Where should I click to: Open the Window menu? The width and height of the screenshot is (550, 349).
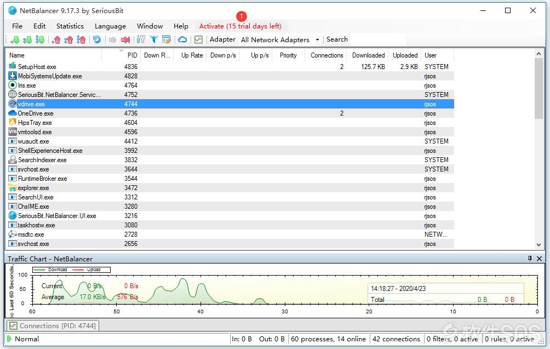tap(150, 26)
